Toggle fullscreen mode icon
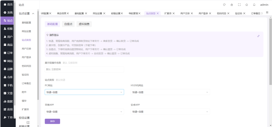 [x=239, y=5]
